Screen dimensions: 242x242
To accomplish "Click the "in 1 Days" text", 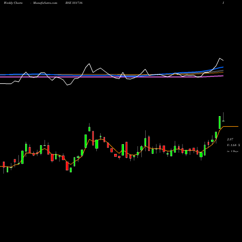I will [x=232, y=151].
